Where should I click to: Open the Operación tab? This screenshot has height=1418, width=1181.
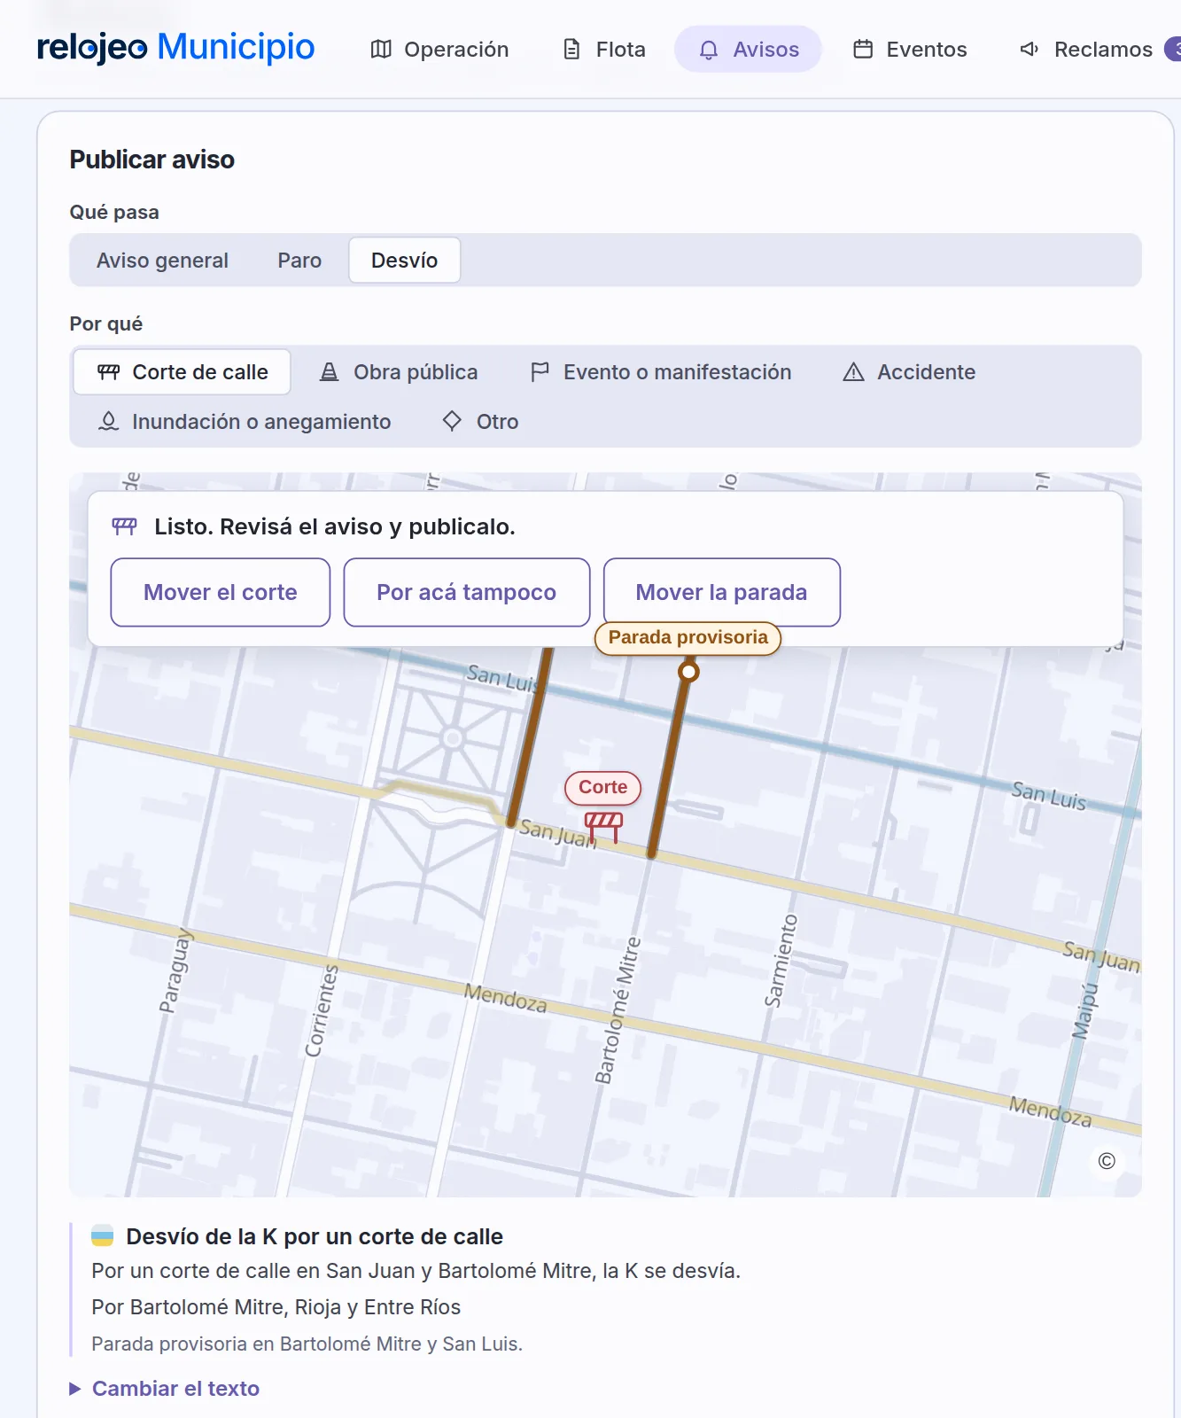pos(439,50)
